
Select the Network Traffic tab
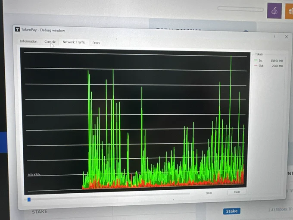pos(74,42)
